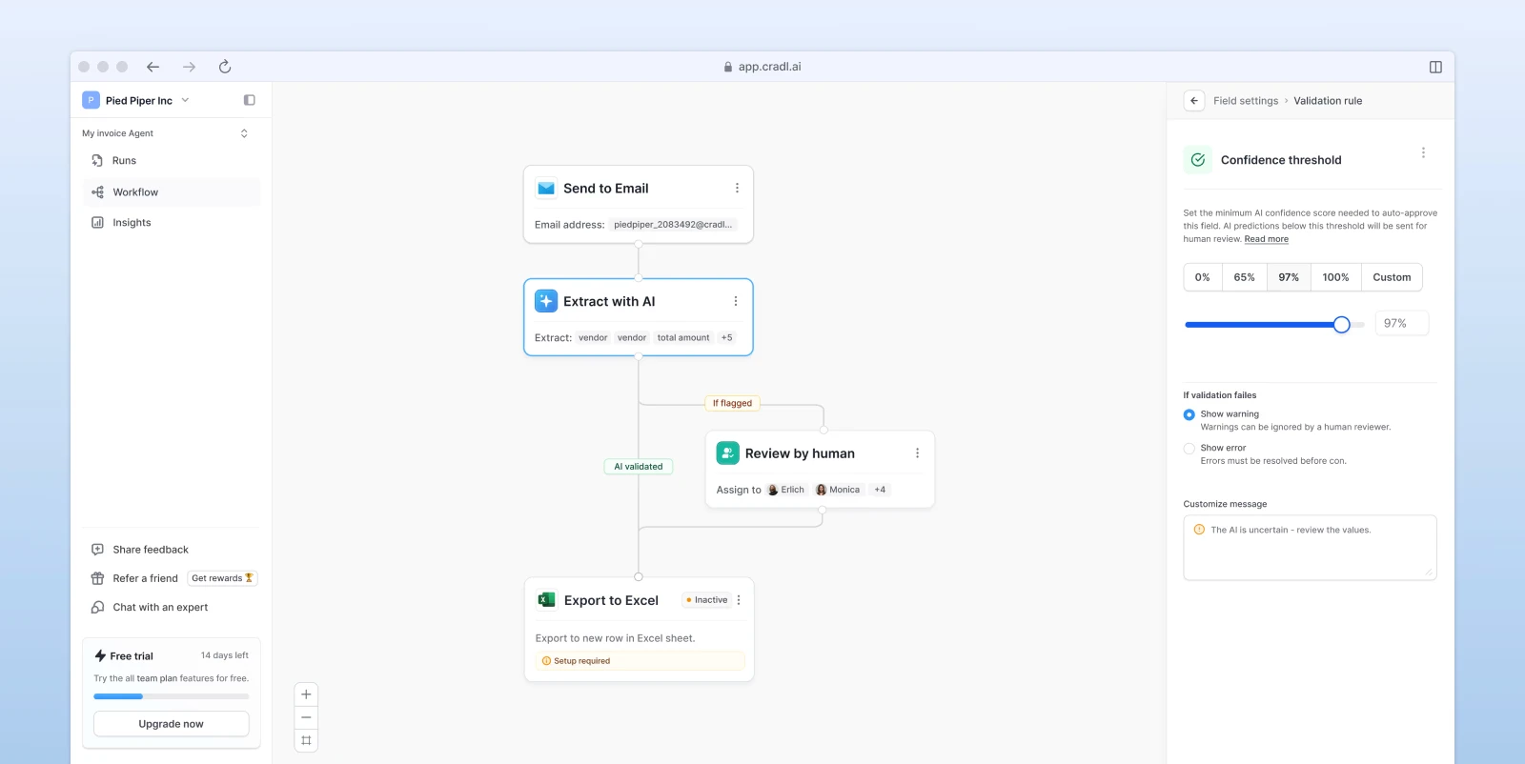This screenshot has width=1525, height=764.
Task: Click the +4 more assignees chip
Action: 880,490
